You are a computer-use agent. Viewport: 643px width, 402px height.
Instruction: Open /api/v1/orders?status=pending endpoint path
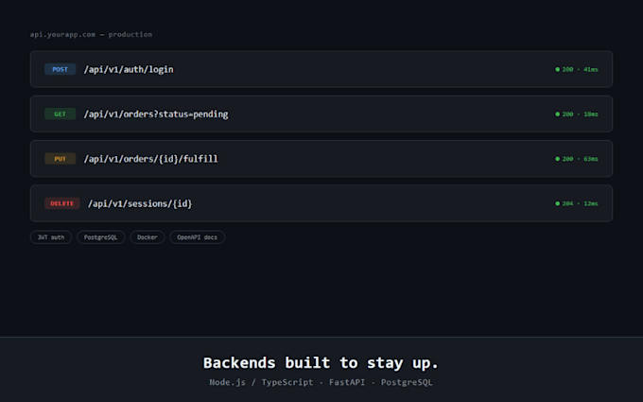(x=156, y=114)
